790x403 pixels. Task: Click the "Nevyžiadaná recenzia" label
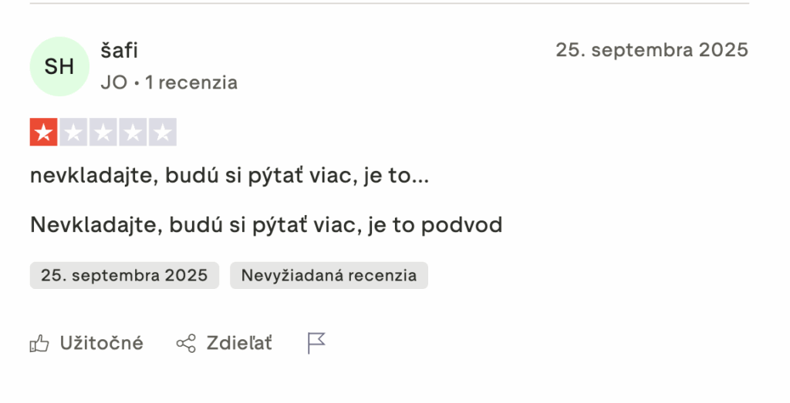coord(329,275)
